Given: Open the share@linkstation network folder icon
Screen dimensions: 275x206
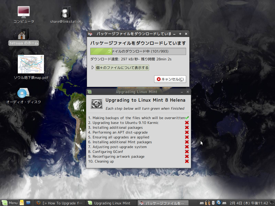Looking at the screenshot, I should pos(66,13).
